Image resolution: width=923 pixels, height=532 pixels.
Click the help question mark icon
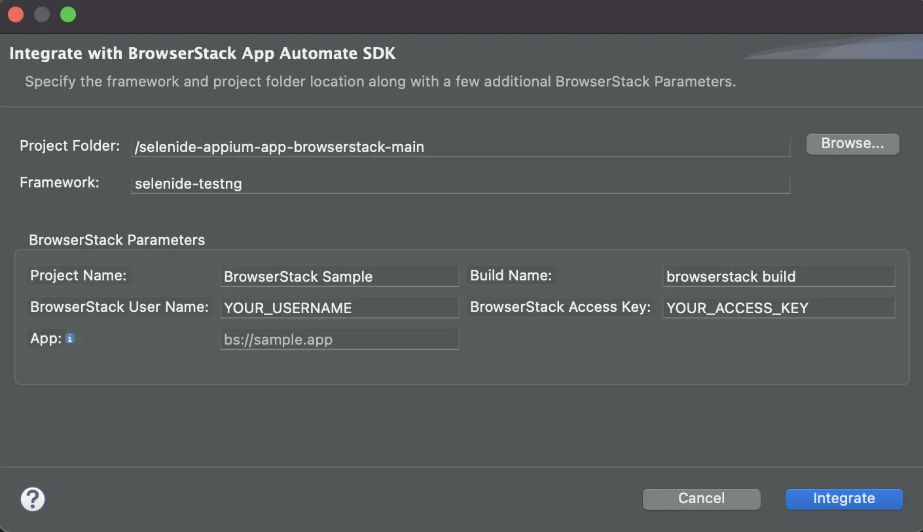tap(33, 499)
